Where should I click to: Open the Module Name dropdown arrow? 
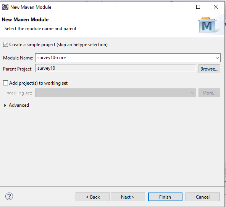pos(217,58)
